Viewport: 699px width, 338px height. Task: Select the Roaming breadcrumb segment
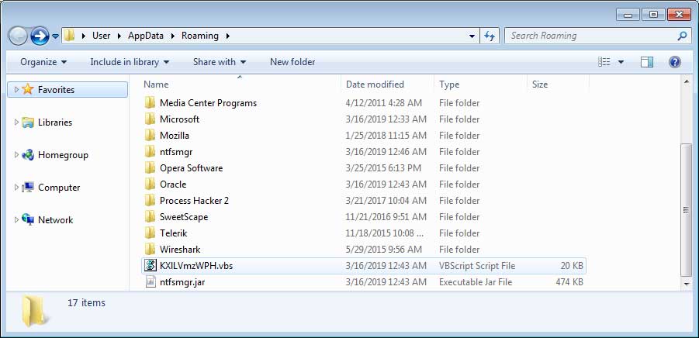tap(199, 36)
